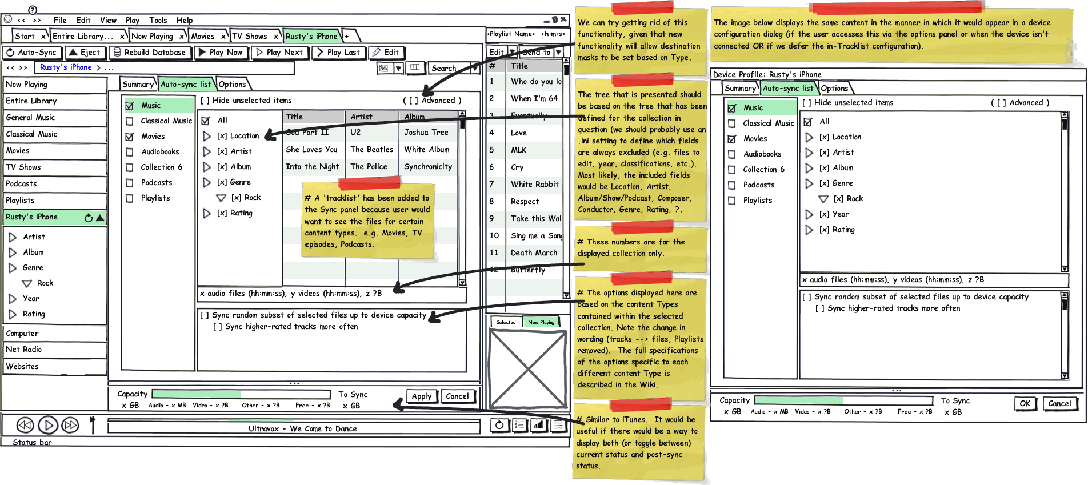Viewport: 1088px width, 485px height.
Task: Open the equalizer bars icon
Action: coord(538,425)
